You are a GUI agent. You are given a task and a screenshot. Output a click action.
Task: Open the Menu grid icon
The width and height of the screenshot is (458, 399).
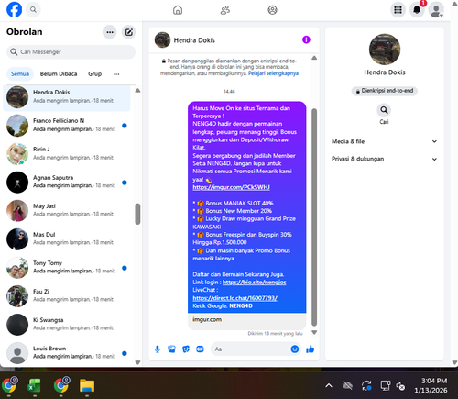[x=398, y=10]
